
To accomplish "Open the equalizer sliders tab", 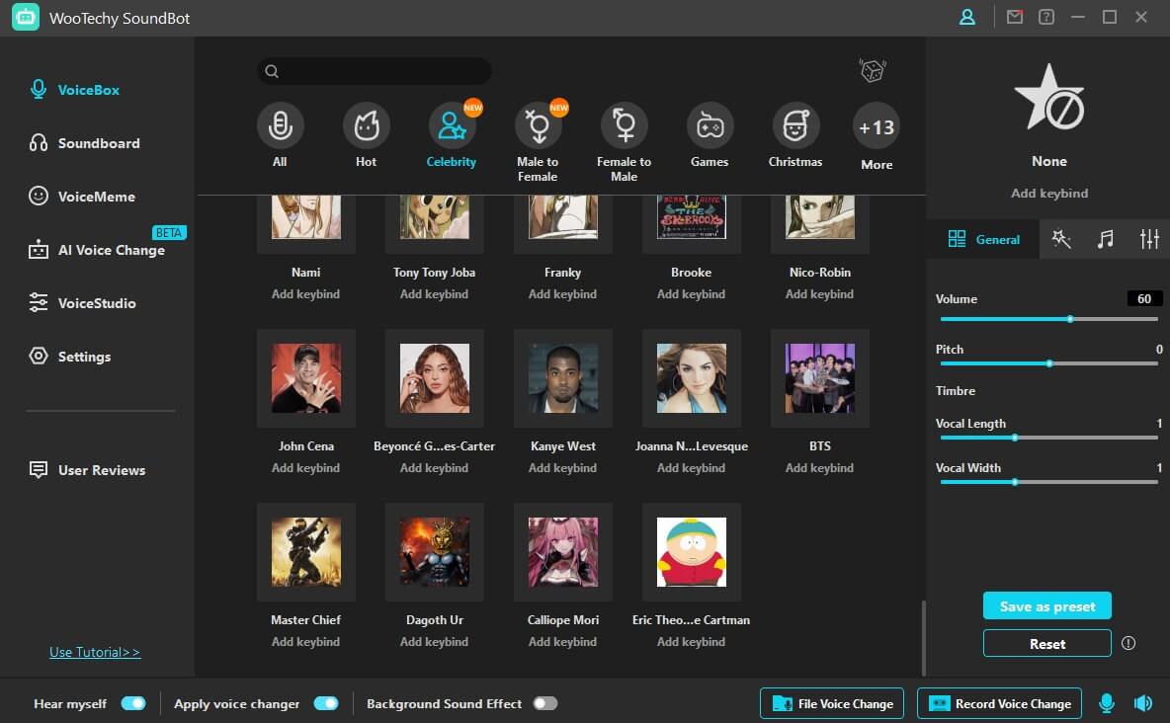I will (1149, 239).
